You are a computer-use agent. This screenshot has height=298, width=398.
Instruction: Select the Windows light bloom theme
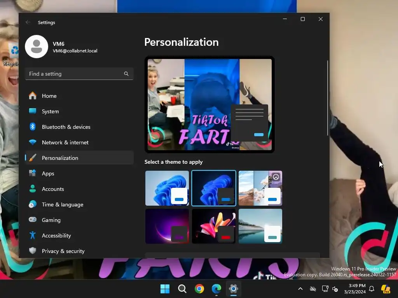(167, 188)
